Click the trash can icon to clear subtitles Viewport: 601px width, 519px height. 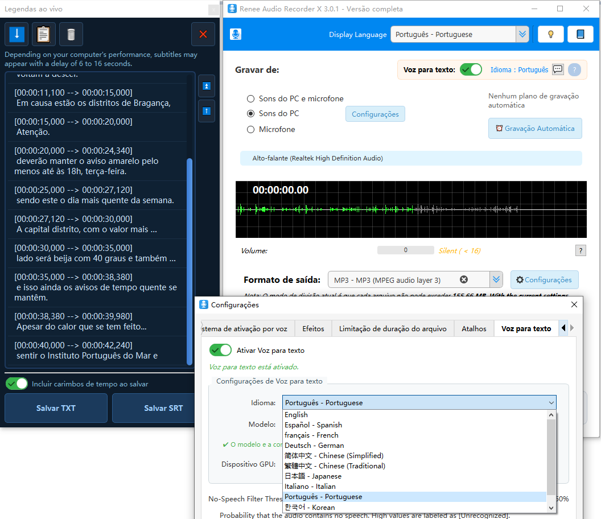click(x=71, y=34)
